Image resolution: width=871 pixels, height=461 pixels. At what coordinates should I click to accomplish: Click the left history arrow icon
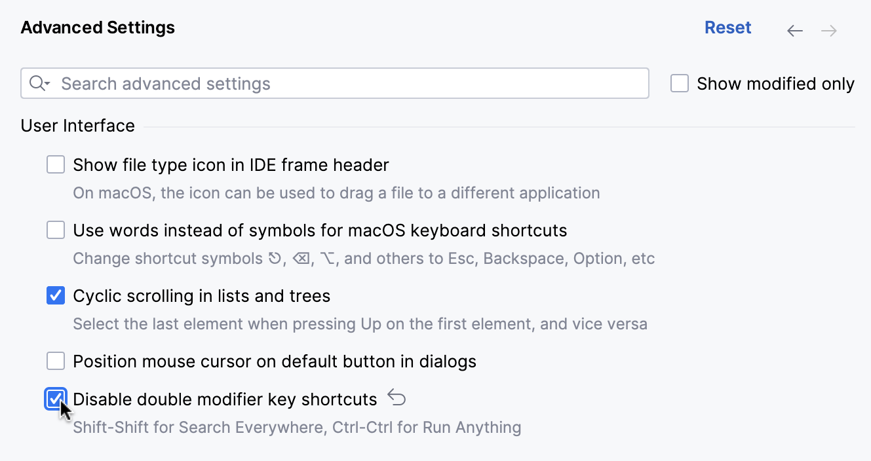point(794,30)
